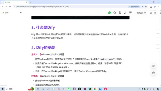Click the 回到知识库 button

click(141, 13)
